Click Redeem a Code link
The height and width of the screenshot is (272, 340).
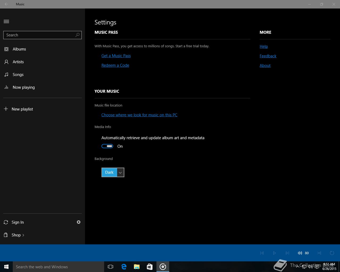click(115, 65)
